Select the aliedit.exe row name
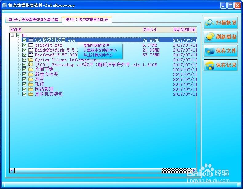The image size is (243, 189). pos(48,45)
